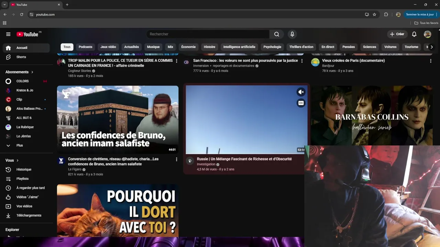Screen dimensions: 440x247
Task: Open options menu for Vieux créoles video
Action: 430,61
